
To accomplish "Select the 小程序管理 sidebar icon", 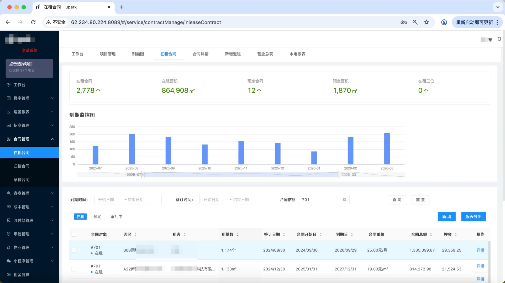I will [9, 261].
